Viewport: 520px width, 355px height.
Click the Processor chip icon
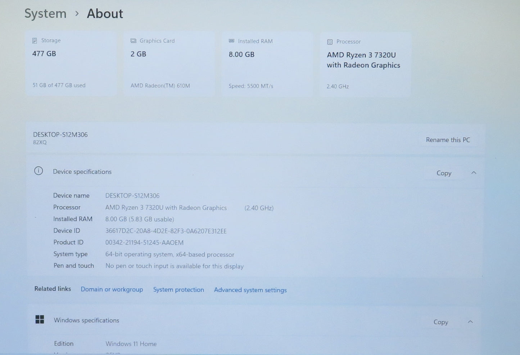[x=330, y=42]
